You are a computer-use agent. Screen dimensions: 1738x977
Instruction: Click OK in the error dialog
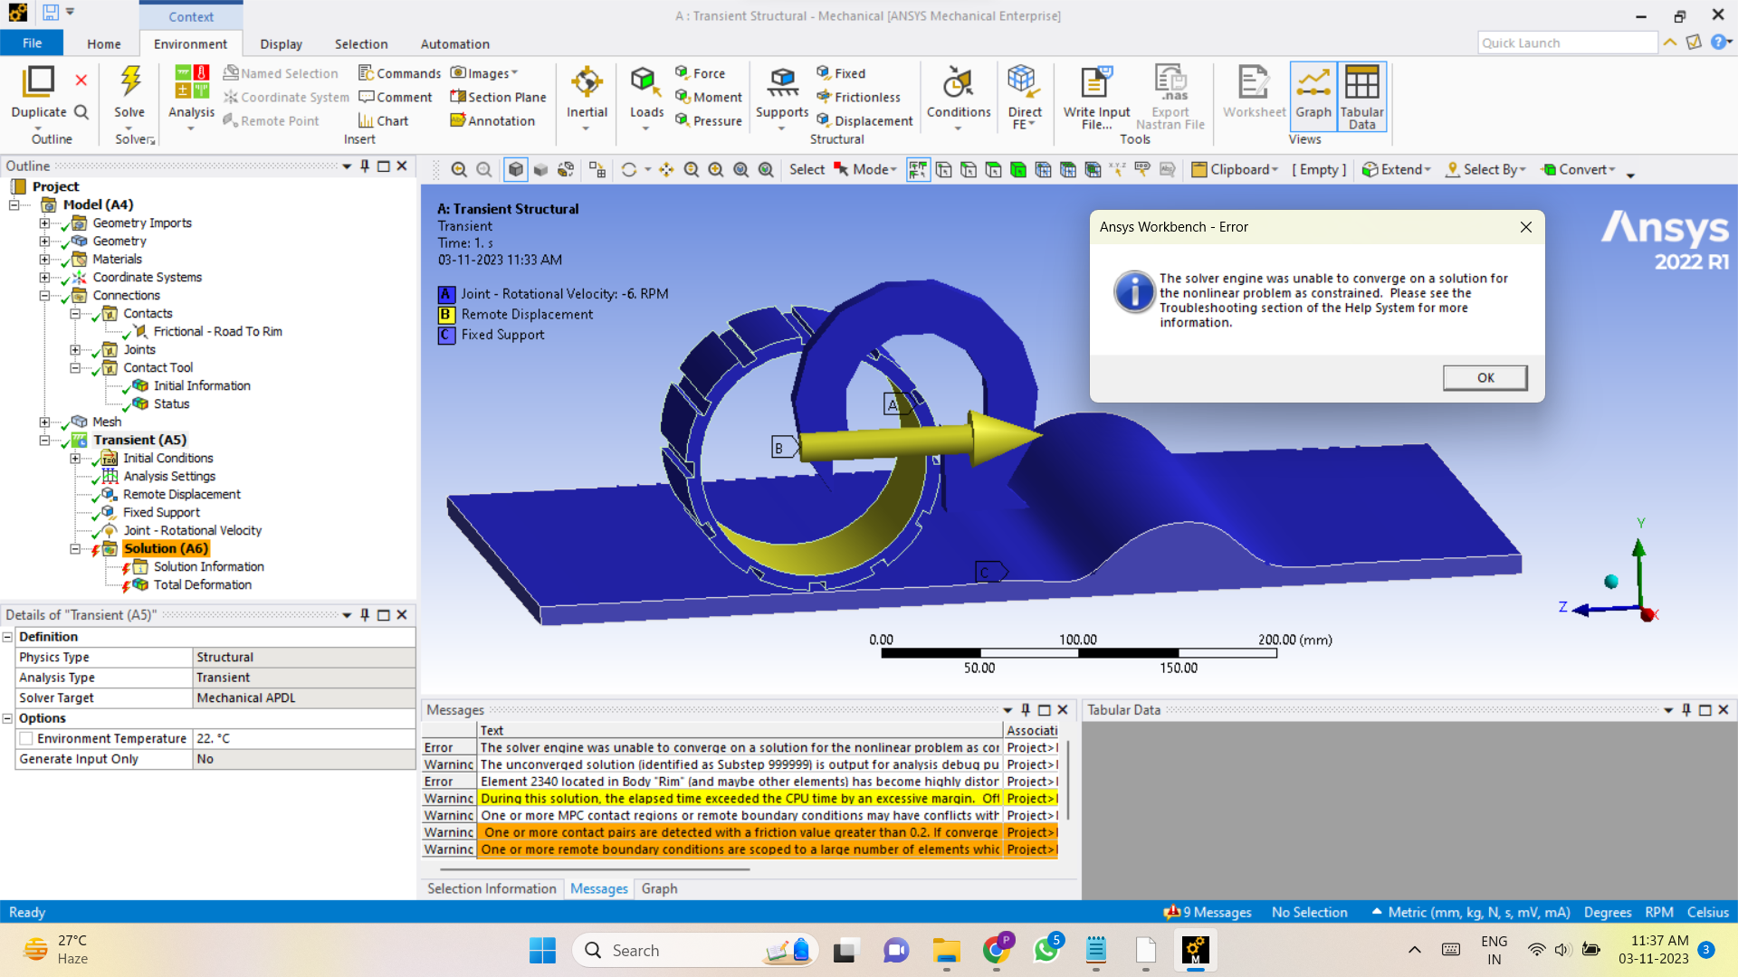click(1485, 378)
